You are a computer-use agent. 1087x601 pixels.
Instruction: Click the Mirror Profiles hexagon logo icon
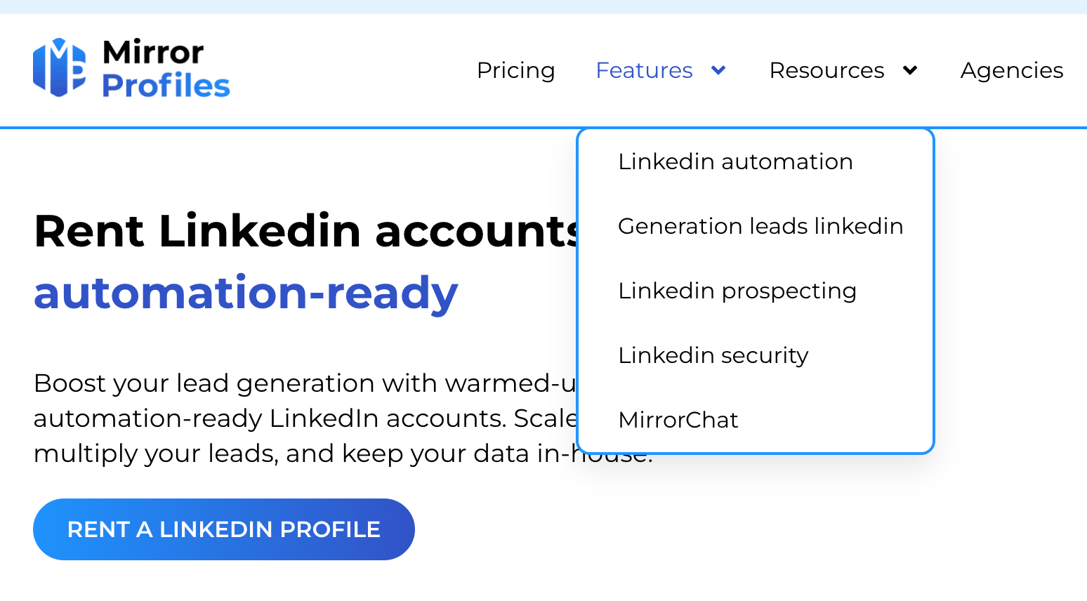point(59,67)
